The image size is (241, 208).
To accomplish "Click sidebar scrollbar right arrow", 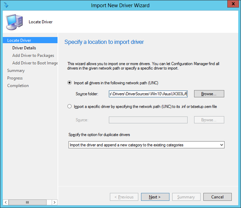I will pos(55,202).
